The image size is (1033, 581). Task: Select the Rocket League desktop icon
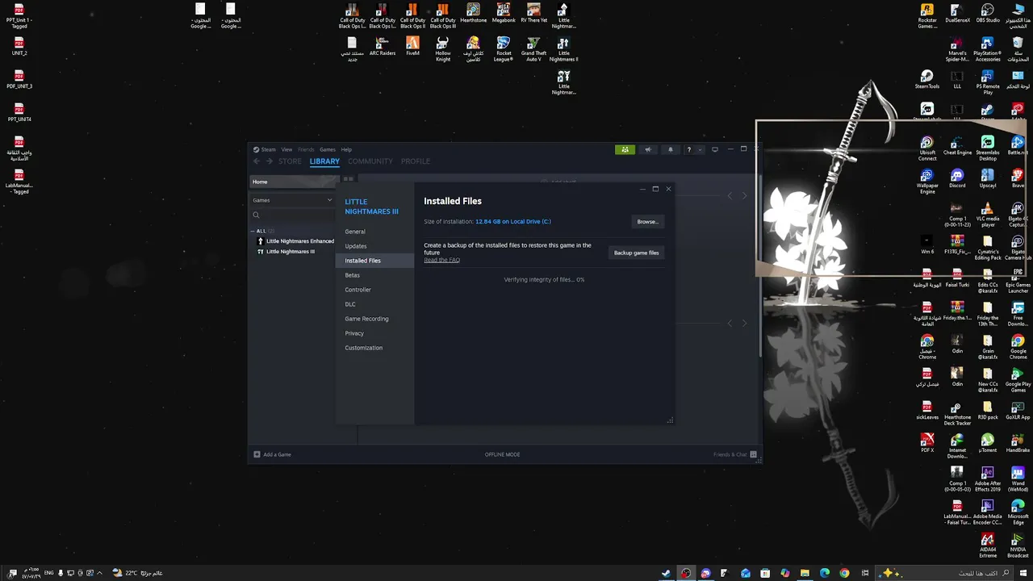click(x=504, y=49)
